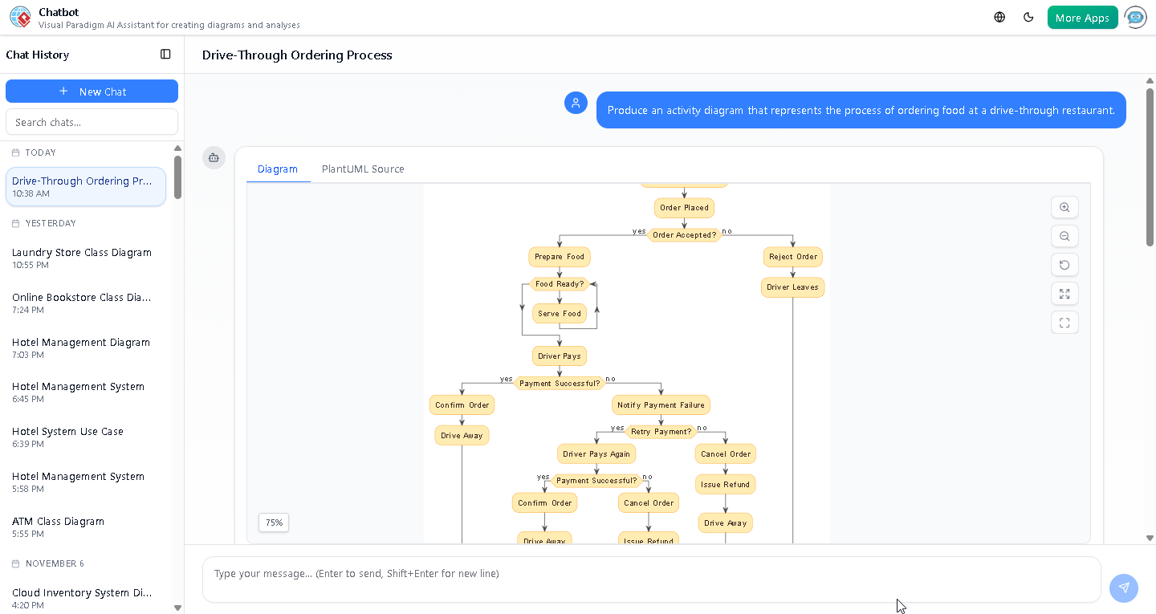
Task: Toggle dark mode with the moon icon
Action: tap(1028, 16)
